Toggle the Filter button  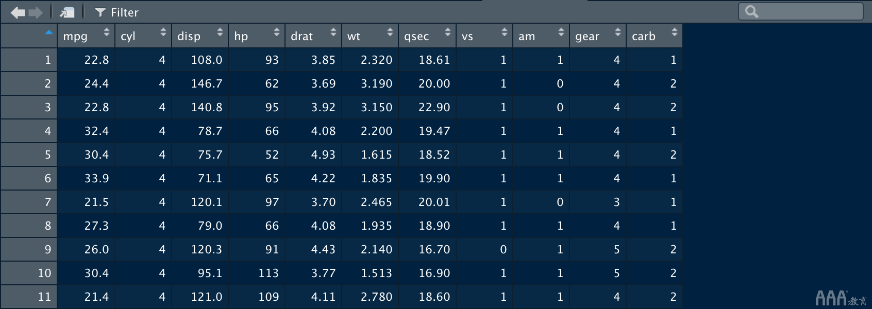pos(117,12)
